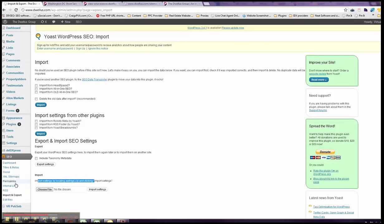Click the Yoast logo beside page title

38,36
